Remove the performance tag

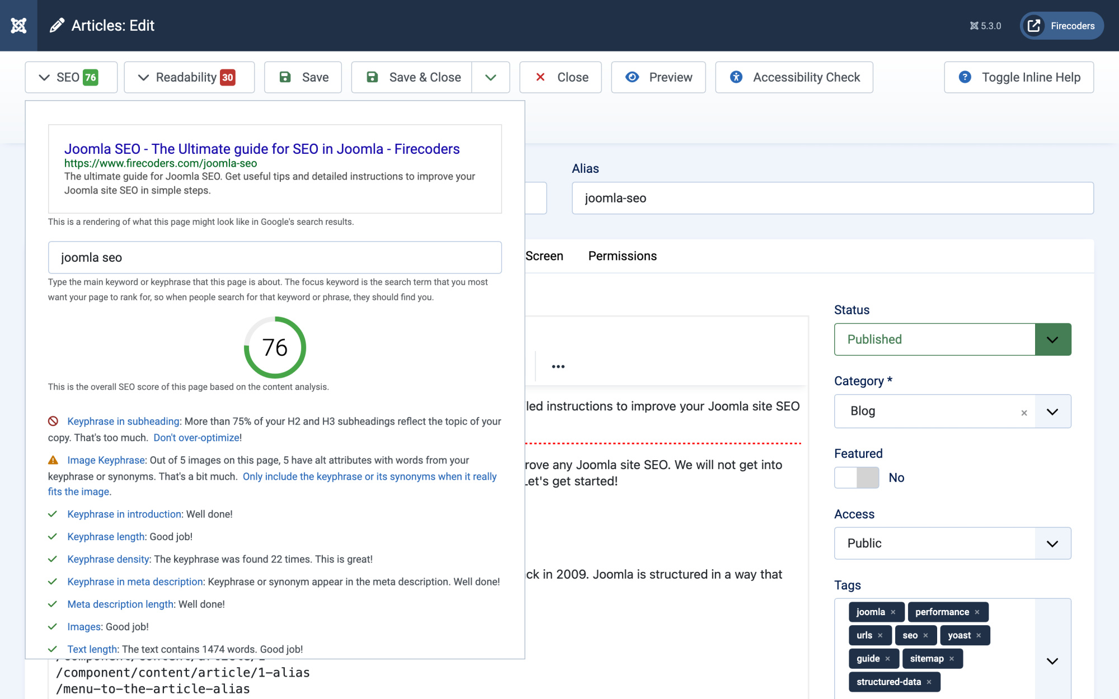point(977,612)
